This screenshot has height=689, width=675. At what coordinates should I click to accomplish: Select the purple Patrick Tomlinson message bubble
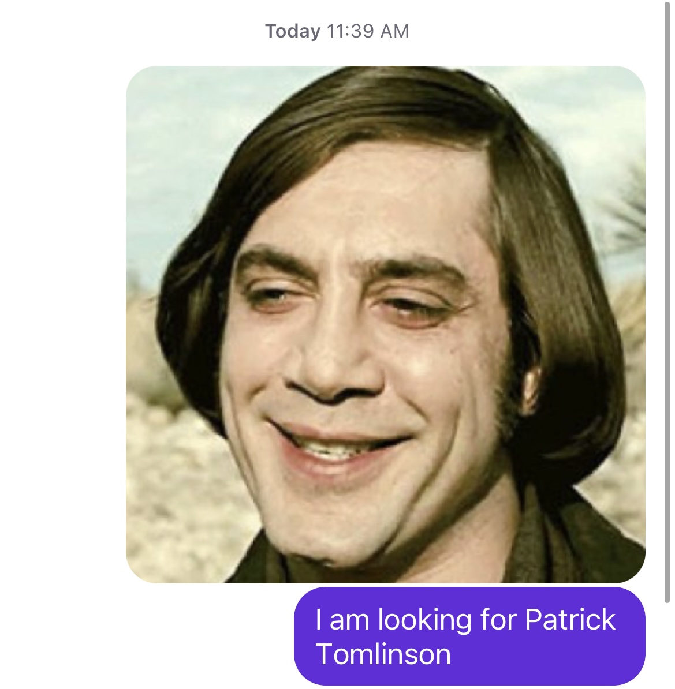(469, 636)
